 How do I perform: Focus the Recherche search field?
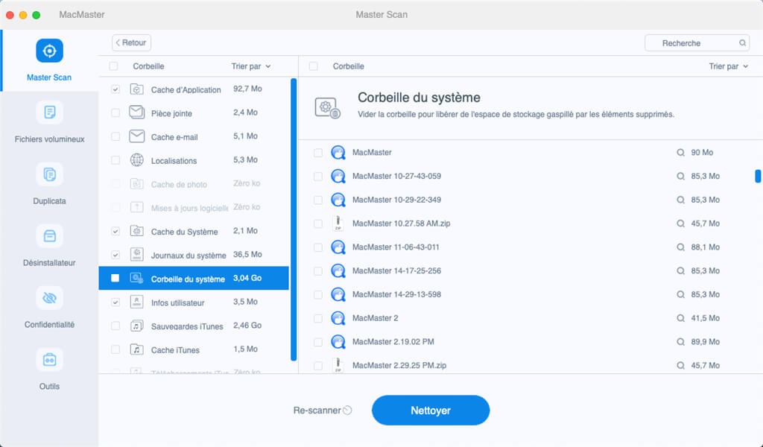click(x=697, y=42)
